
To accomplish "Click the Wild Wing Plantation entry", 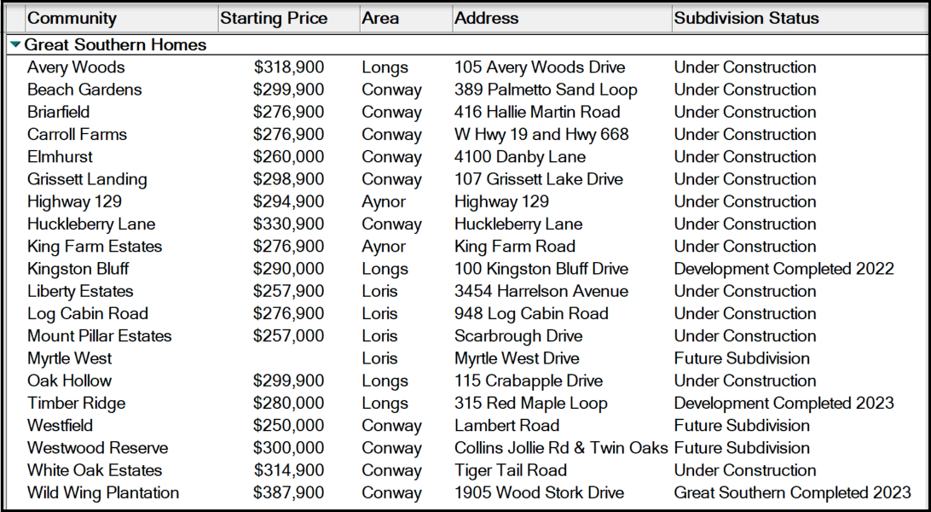I will coord(103,492).
